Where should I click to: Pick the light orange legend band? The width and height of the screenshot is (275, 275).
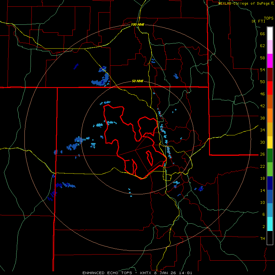pyautogui.click(x=270, y=116)
